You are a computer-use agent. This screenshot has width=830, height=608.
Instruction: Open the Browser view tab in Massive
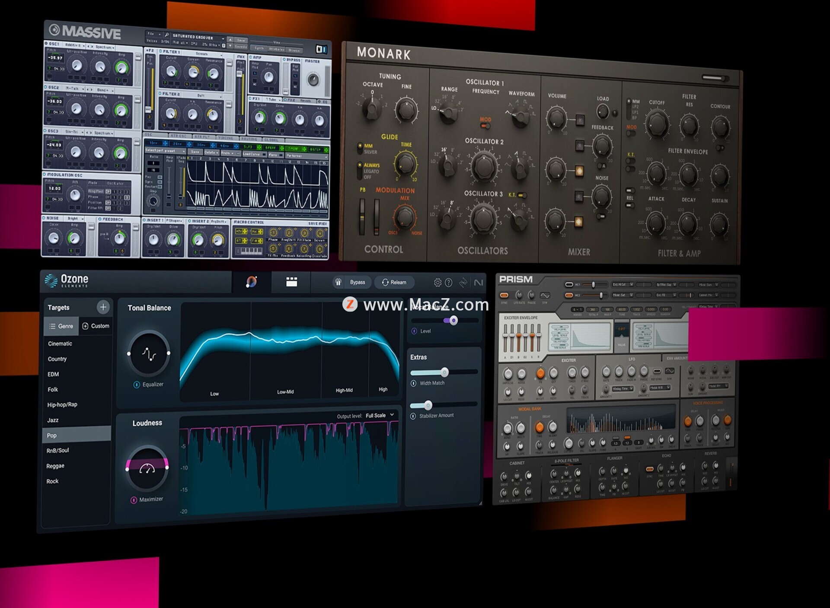(x=295, y=50)
